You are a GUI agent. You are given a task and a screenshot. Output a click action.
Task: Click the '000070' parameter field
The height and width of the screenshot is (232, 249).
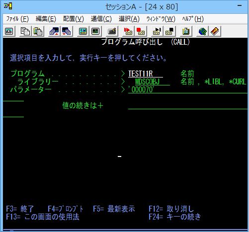click(188, 90)
